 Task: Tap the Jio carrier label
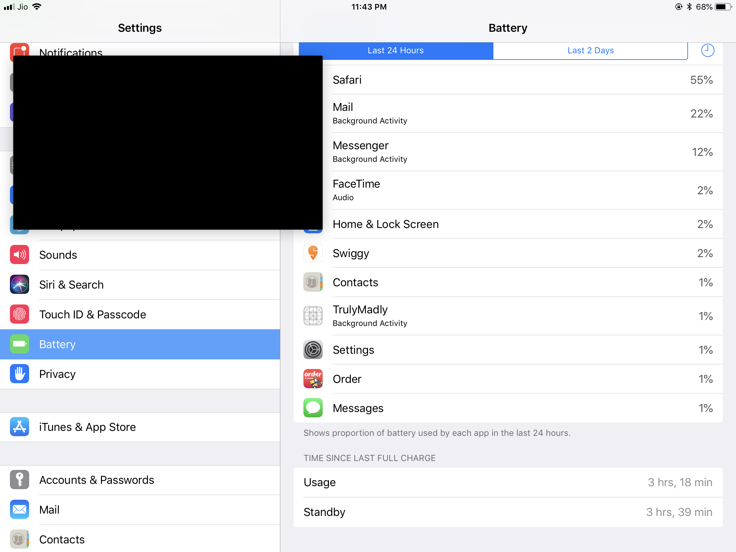coord(22,7)
